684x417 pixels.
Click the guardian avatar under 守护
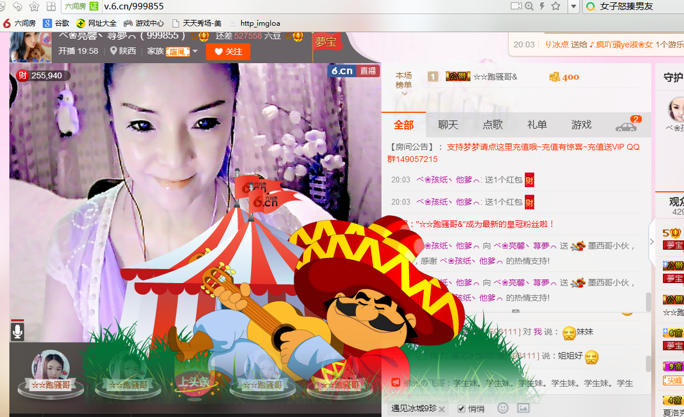coord(677,109)
